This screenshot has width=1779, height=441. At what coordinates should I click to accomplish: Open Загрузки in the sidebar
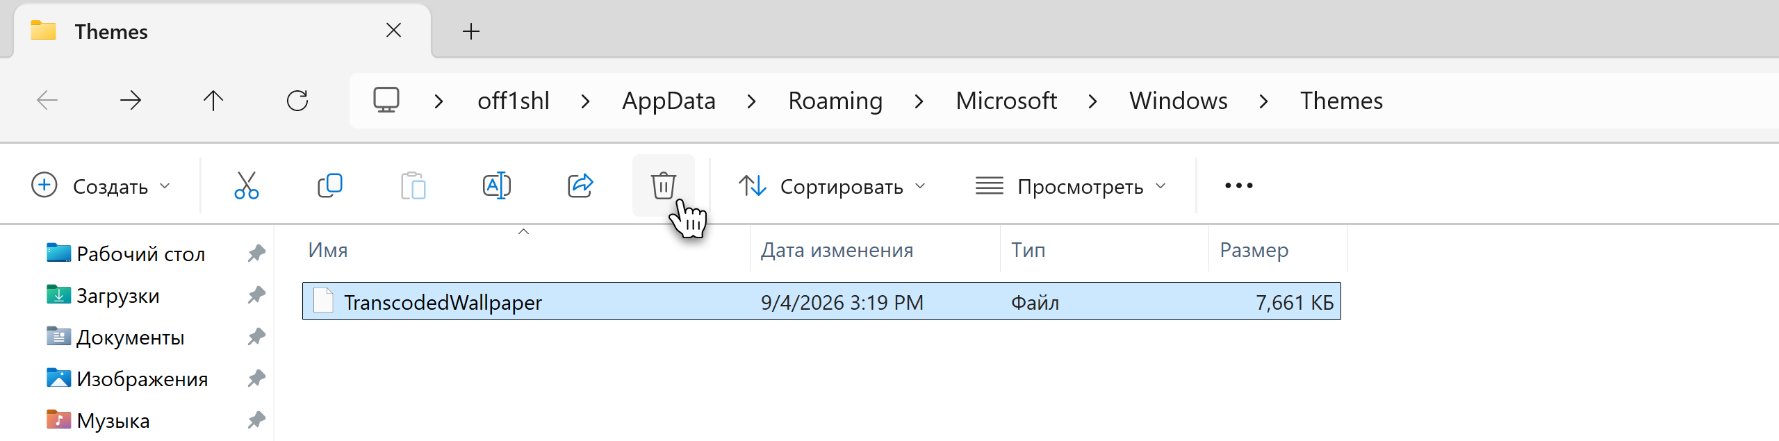118,296
